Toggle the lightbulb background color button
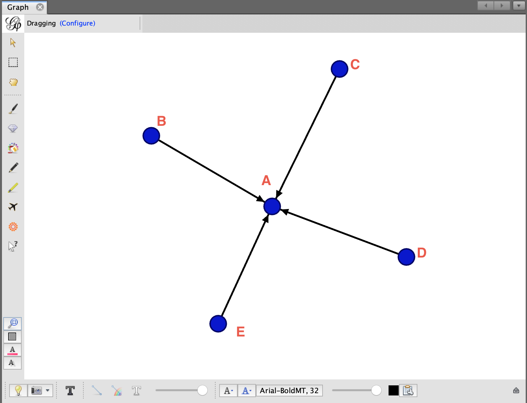527x403 pixels. tap(18, 391)
